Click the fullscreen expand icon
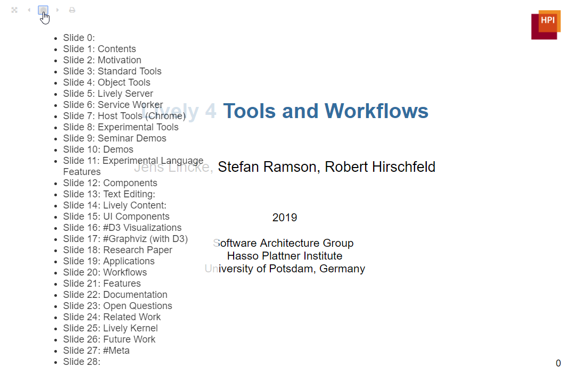 point(14,10)
